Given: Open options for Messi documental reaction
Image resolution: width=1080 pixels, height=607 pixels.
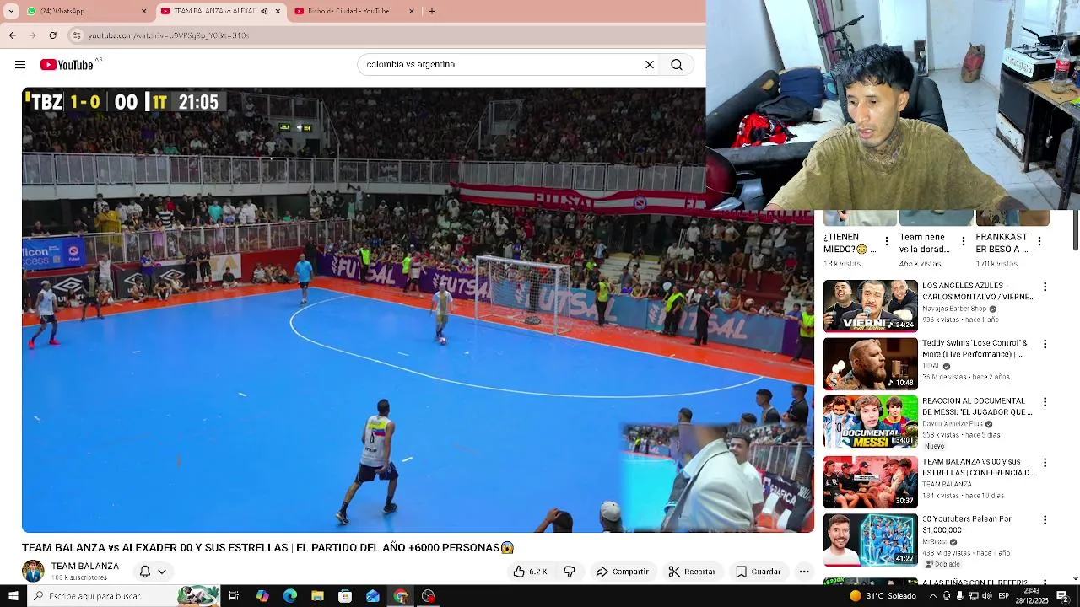Looking at the screenshot, I should (x=1045, y=403).
